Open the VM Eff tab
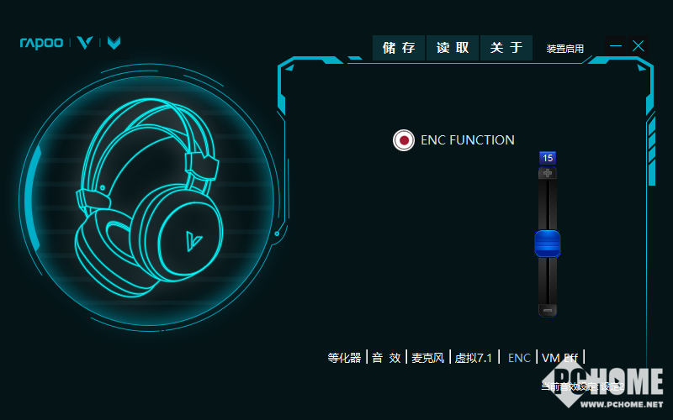This screenshot has height=420, width=673. click(559, 358)
